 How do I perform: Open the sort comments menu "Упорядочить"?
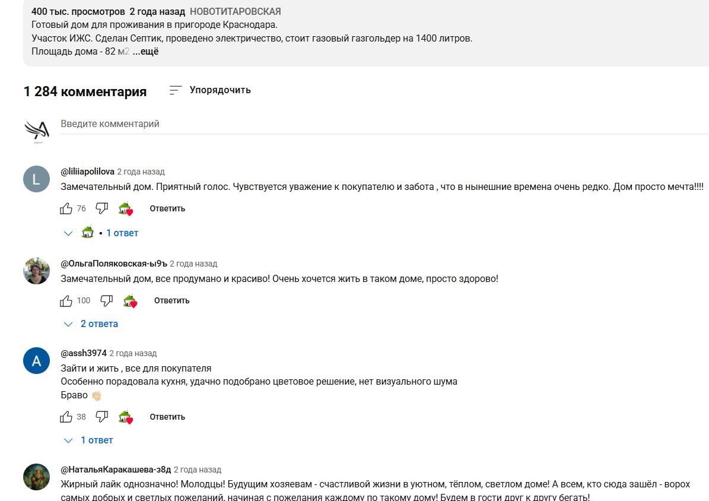tap(210, 90)
